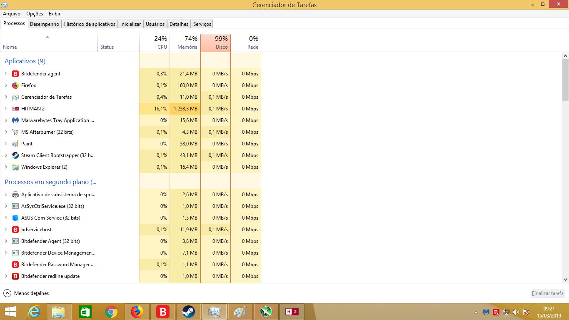Show hidden system tray icons
The image size is (569, 320).
(476, 312)
